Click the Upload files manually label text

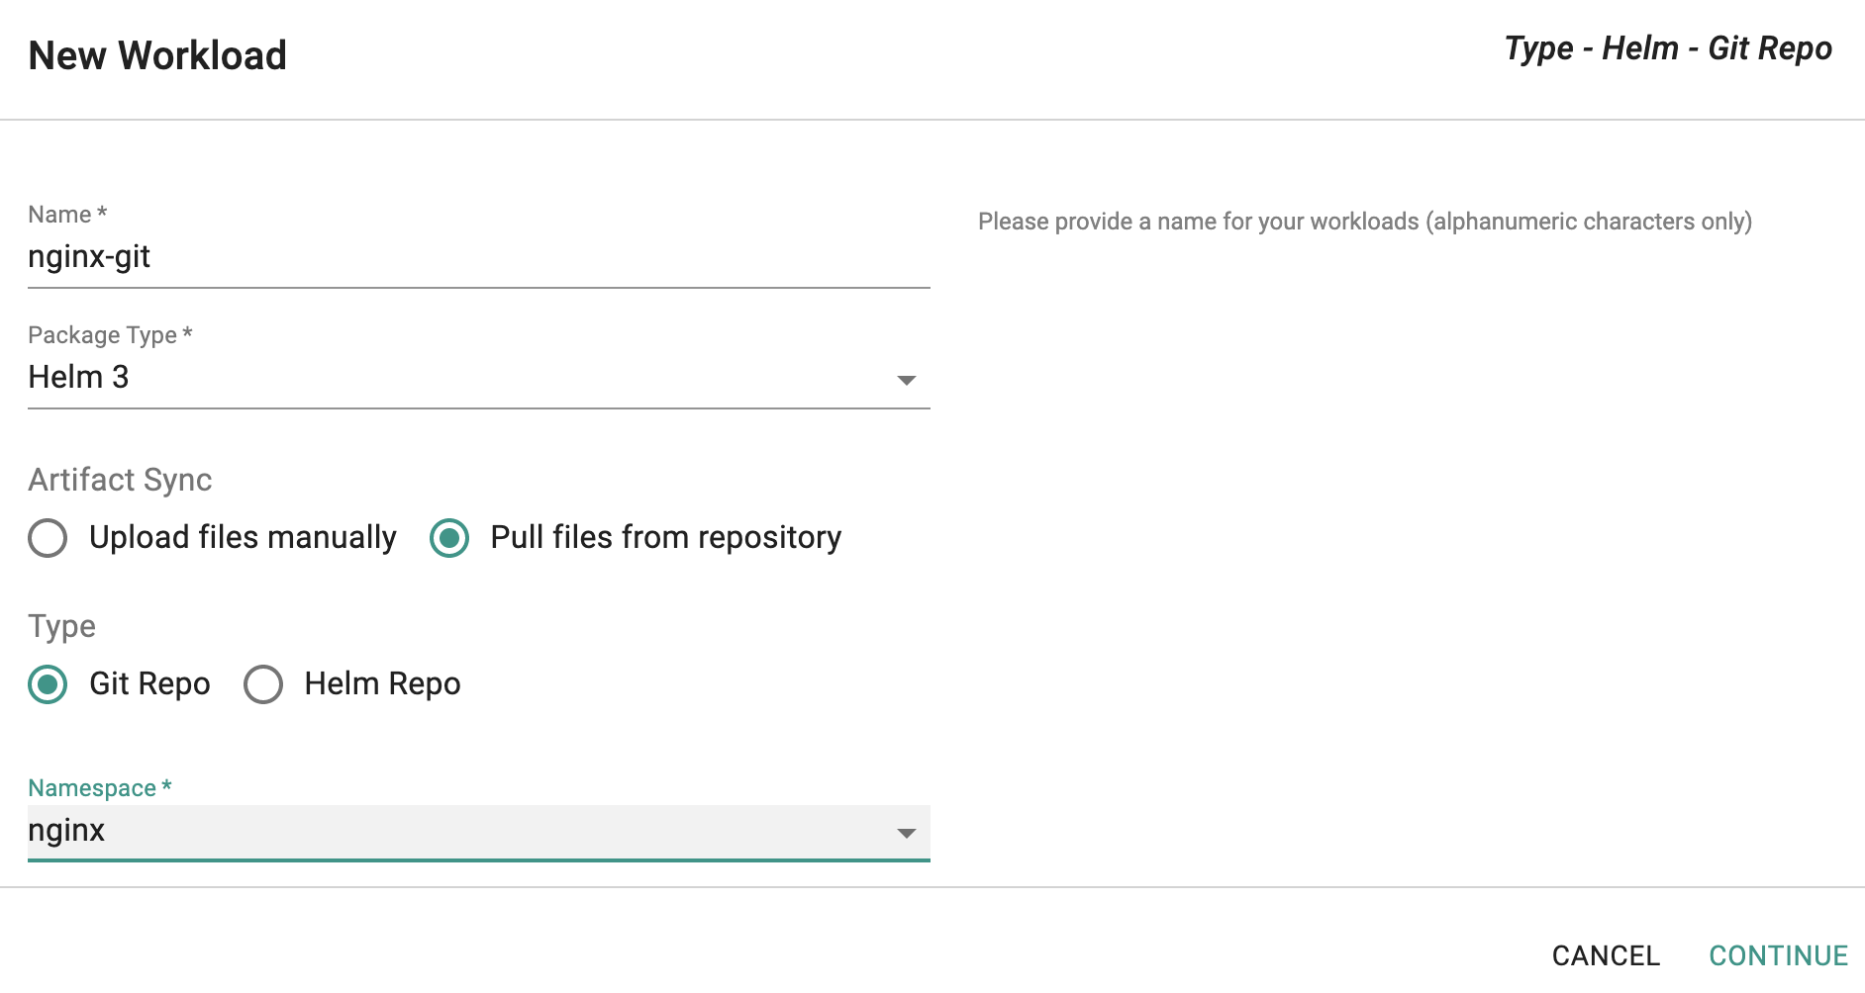[243, 537]
